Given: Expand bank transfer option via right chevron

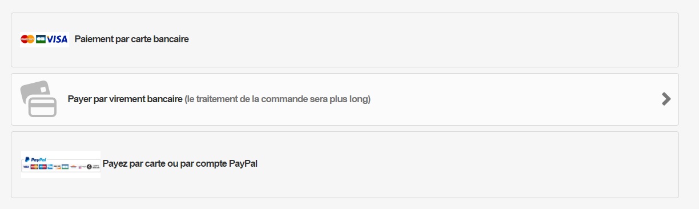Looking at the screenshot, I should click(666, 99).
